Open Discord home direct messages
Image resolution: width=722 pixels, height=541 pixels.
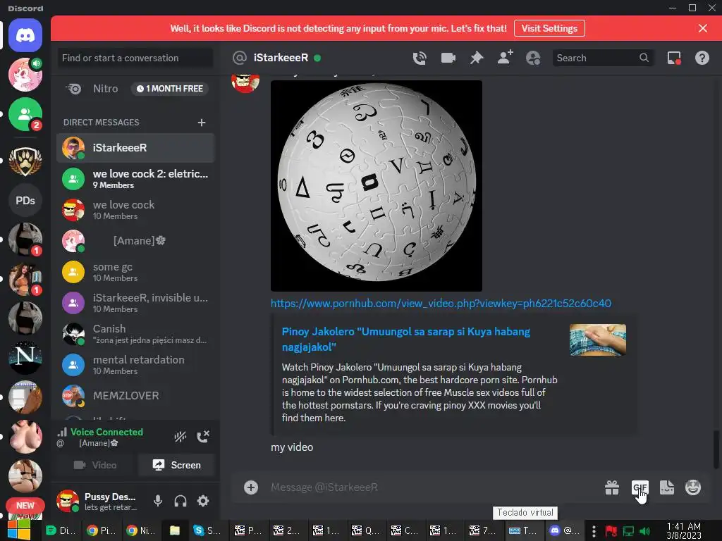[x=25, y=35]
